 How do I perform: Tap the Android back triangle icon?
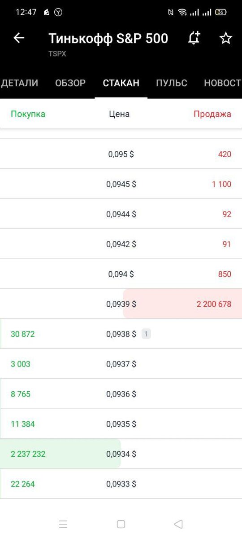(x=178, y=524)
